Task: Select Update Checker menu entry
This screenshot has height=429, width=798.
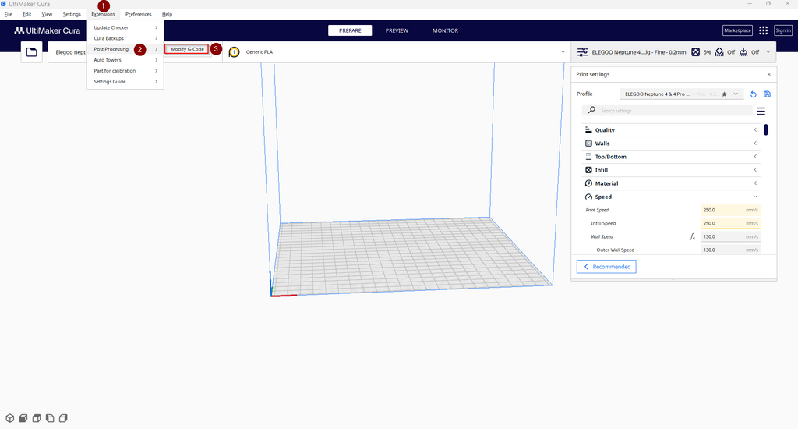Action: click(125, 27)
